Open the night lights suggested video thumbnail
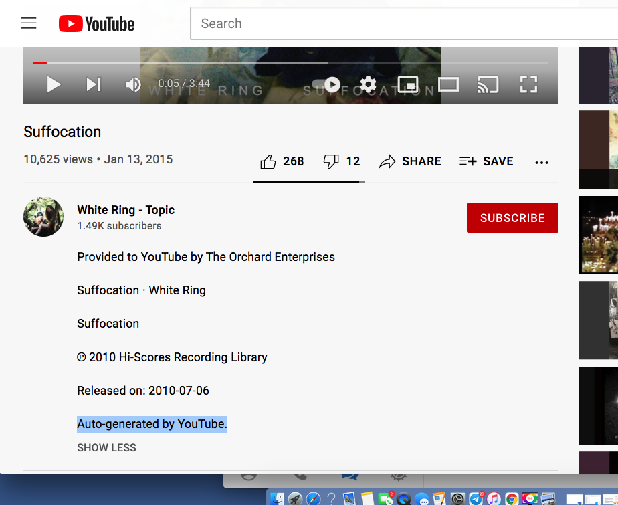This screenshot has height=505, width=618. click(599, 235)
